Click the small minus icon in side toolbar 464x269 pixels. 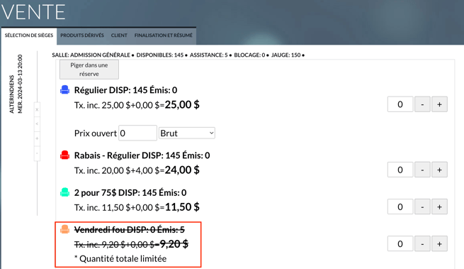coord(37,153)
